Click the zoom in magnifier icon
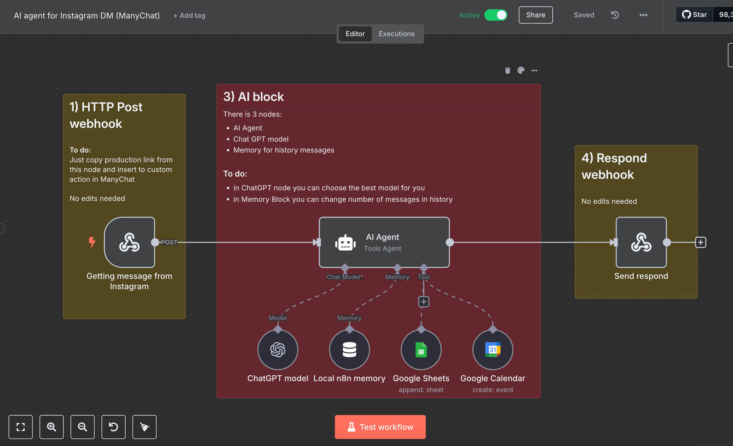 click(51, 427)
